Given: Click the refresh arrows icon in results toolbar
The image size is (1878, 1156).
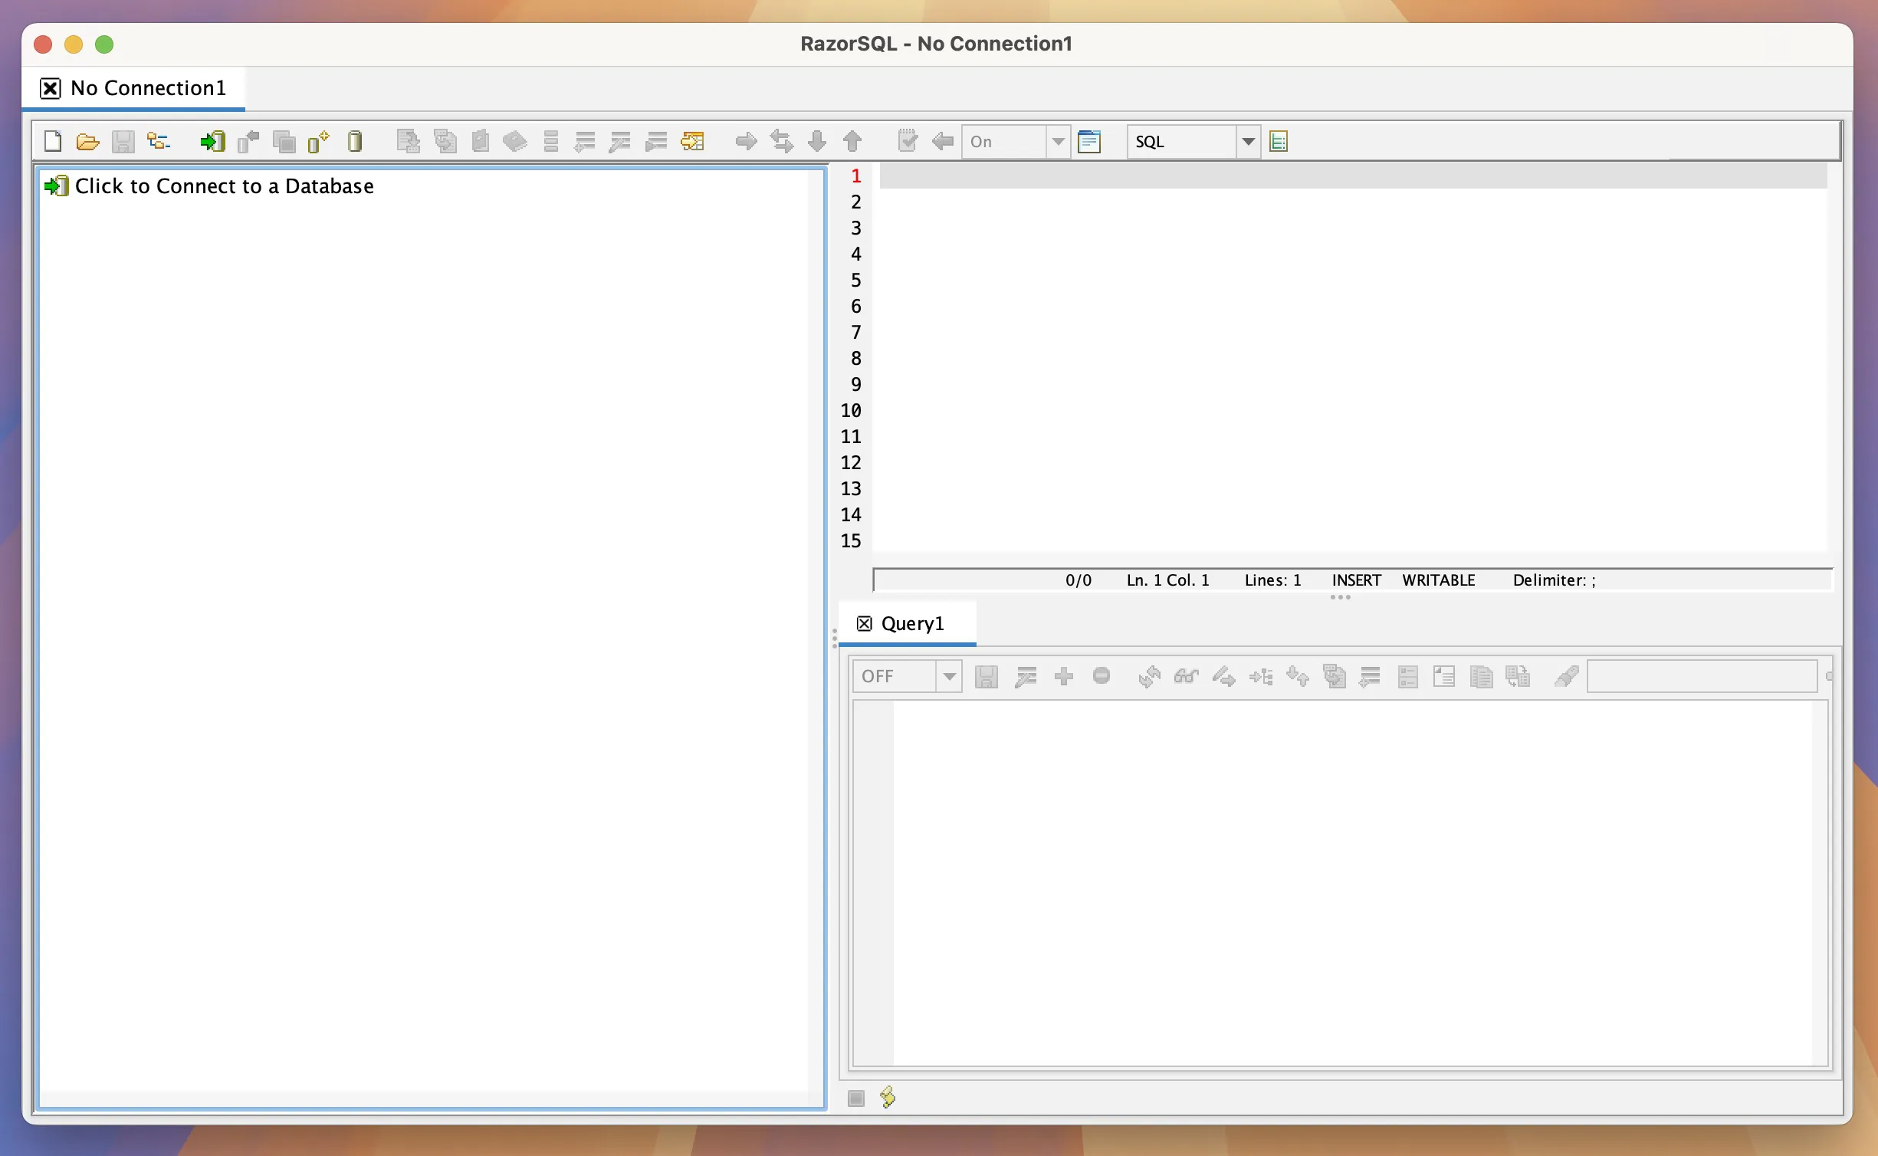Looking at the screenshot, I should [1149, 676].
